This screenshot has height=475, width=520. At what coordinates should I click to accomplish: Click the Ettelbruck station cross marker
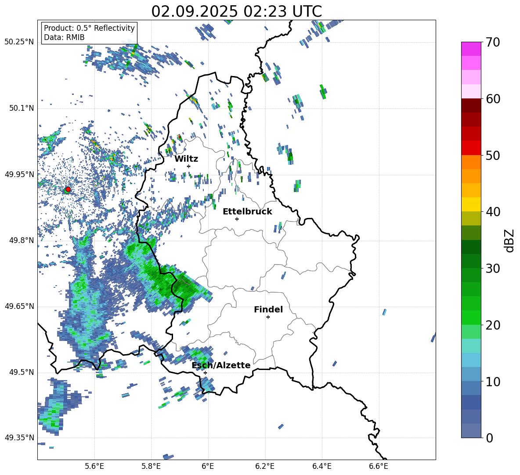point(237,219)
